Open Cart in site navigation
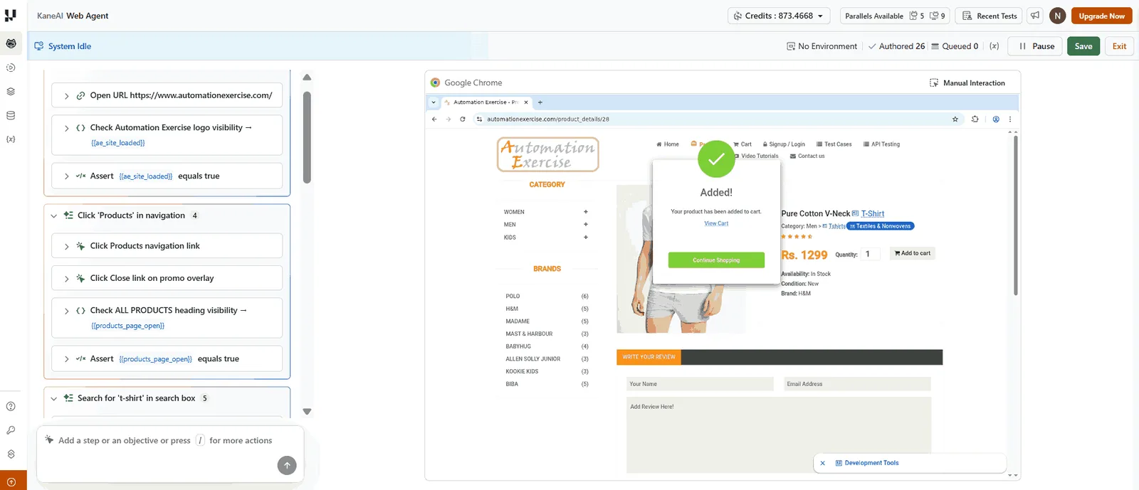The width and height of the screenshot is (1139, 490). click(x=742, y=144)
